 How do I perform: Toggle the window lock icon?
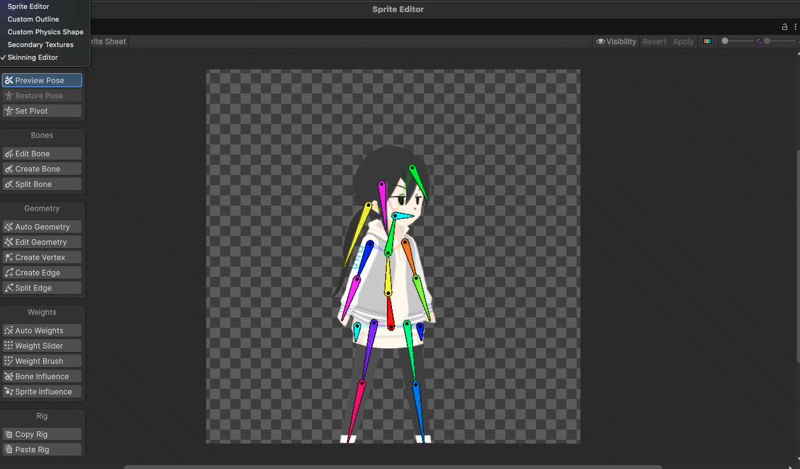785,27
